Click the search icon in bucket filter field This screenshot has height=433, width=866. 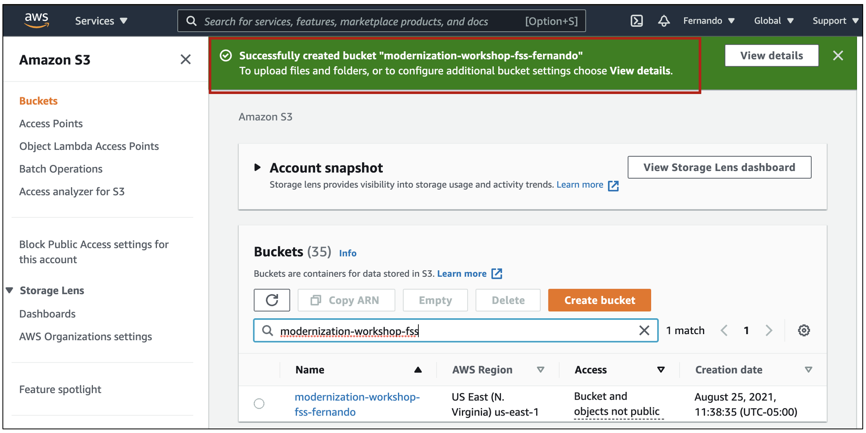[267, 330]
